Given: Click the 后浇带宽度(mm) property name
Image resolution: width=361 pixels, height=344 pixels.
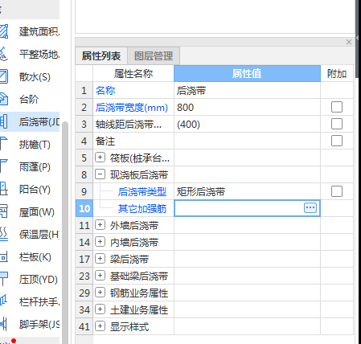Looking at the screenshot, I should click(x=132, y=108).
